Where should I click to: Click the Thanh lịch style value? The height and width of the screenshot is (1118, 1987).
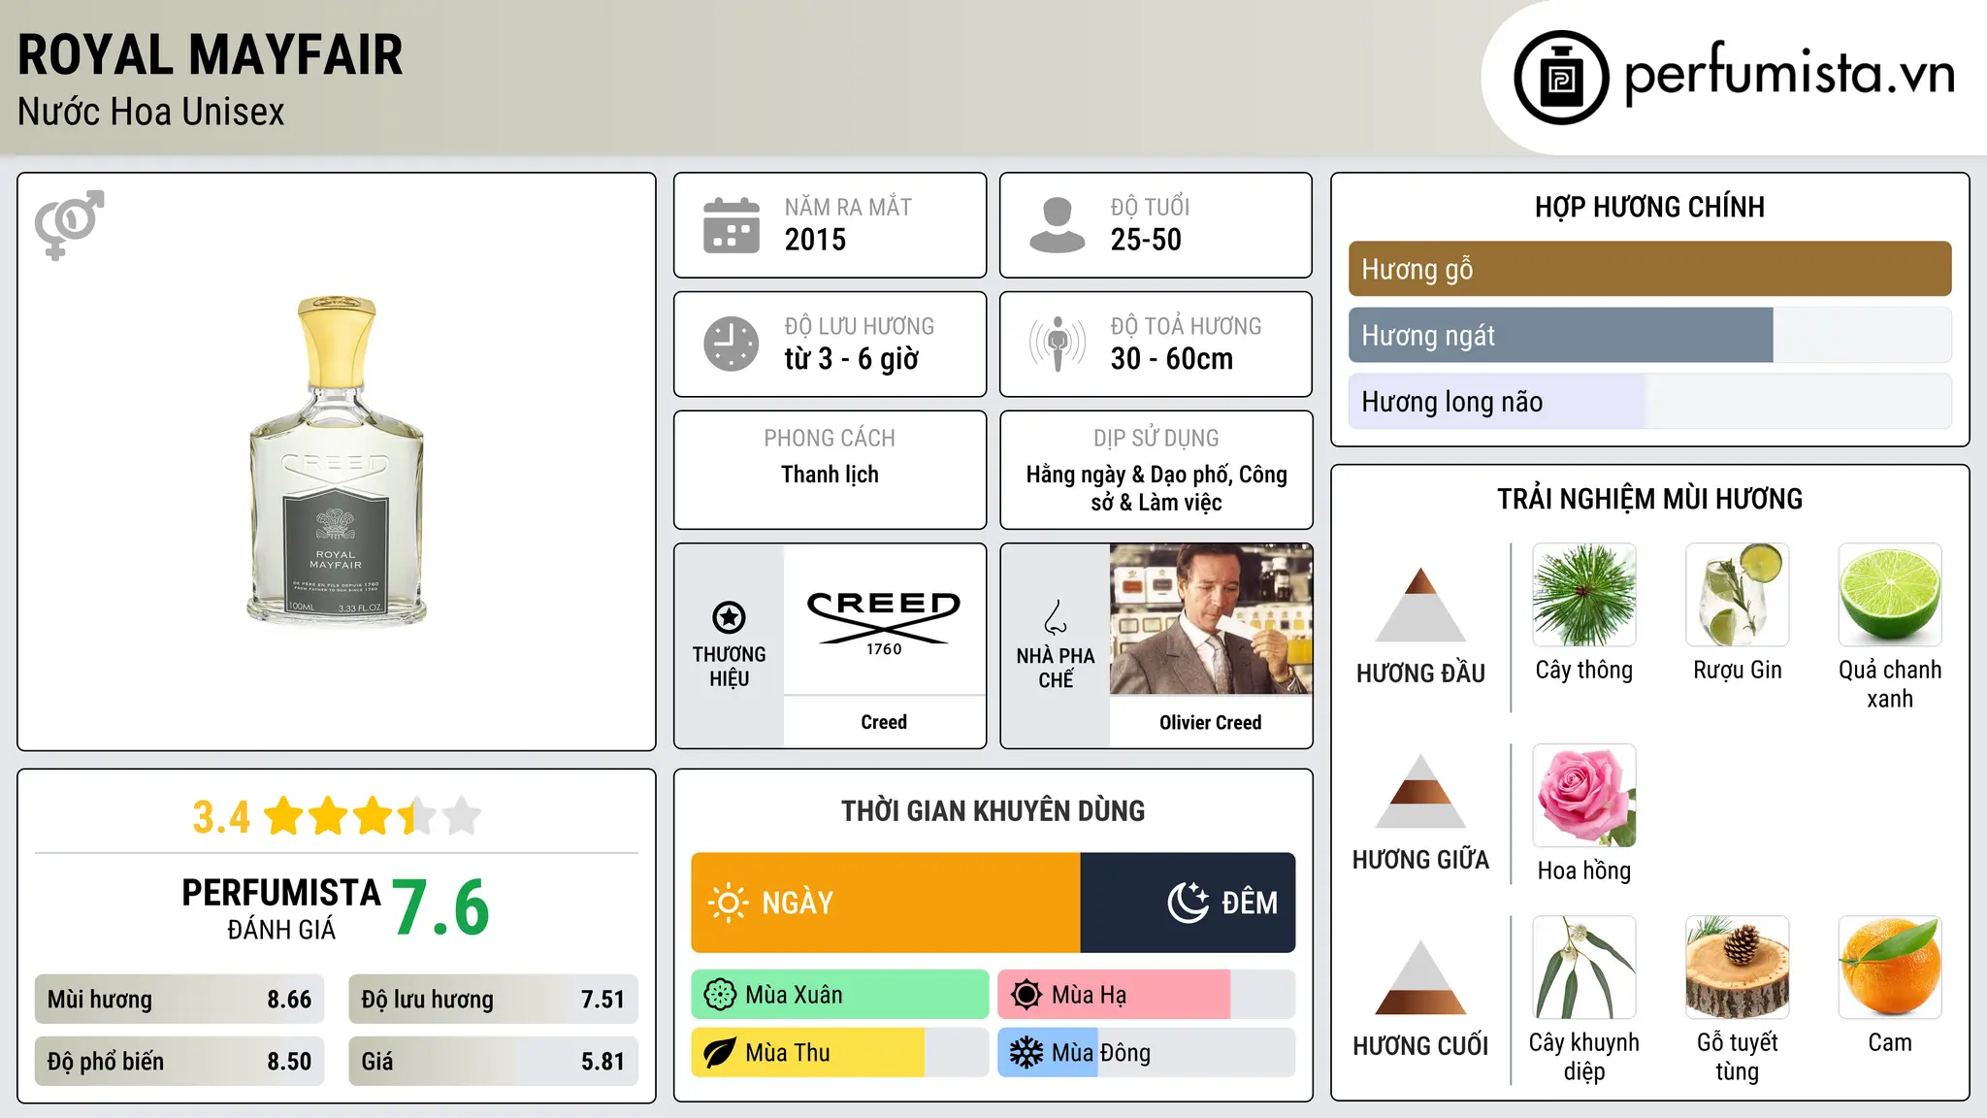[x=830, y=475]
